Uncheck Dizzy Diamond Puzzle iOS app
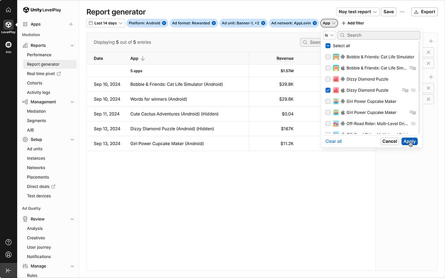The image size is (445, 278). tap(328, 90)
